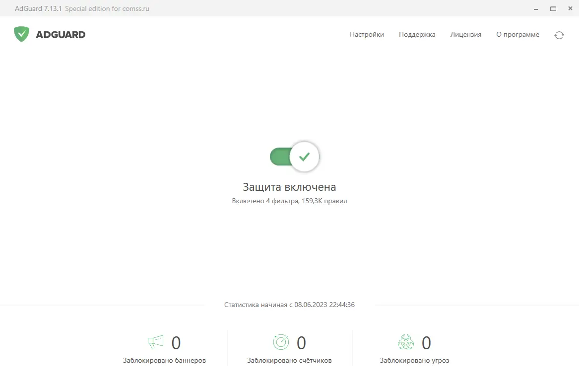Open the Лицензия page
Viewport: 579px width, 391px height.
465,34
